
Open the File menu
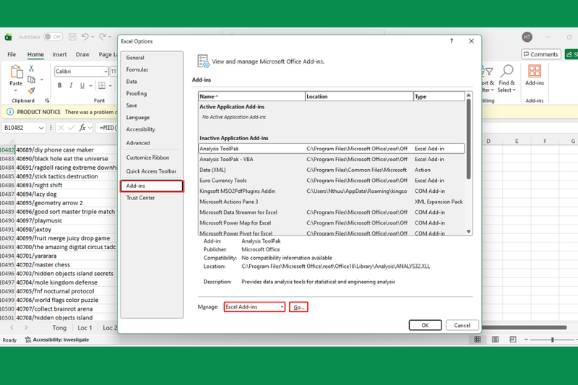tap(12, 54)
